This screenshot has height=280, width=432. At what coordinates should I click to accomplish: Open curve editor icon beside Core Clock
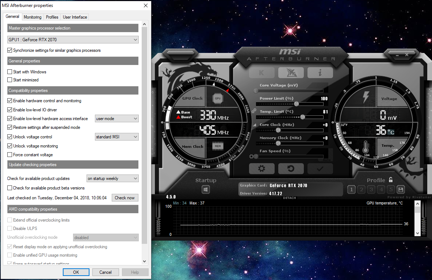254,125
